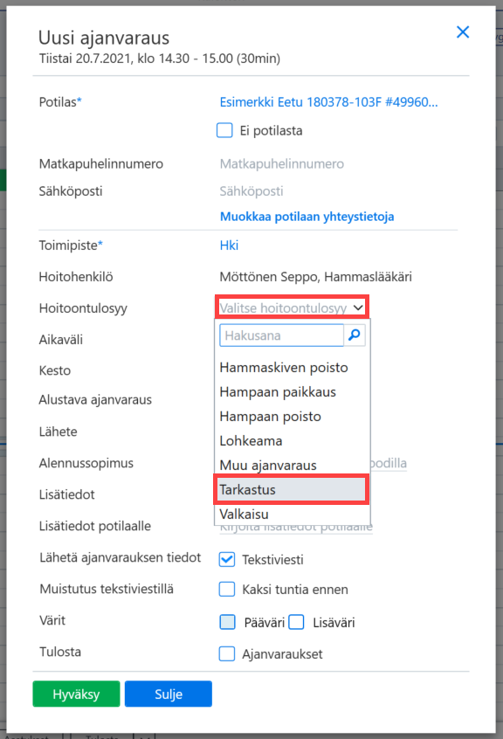
Task: Click the search magnifier icon in dropdown
Action: tap(355, 335)
